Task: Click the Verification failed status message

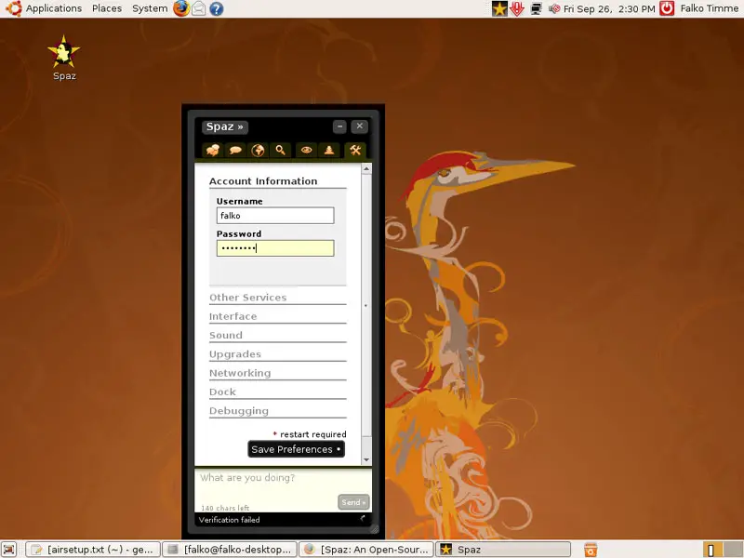Action: pos(229,520)
